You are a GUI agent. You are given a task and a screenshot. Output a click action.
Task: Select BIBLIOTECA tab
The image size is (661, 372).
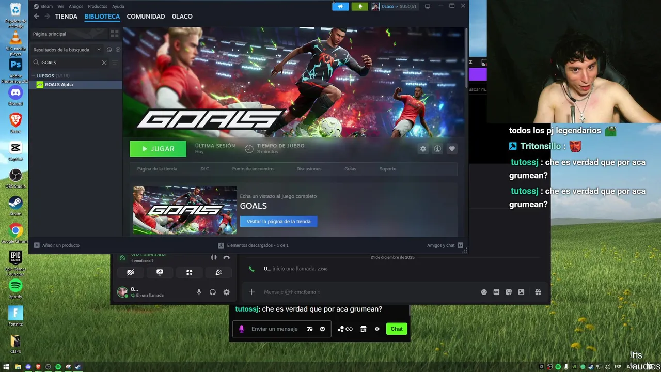click(102, 17)
